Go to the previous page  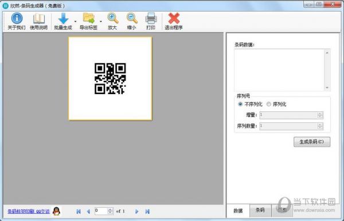point(88,211)
